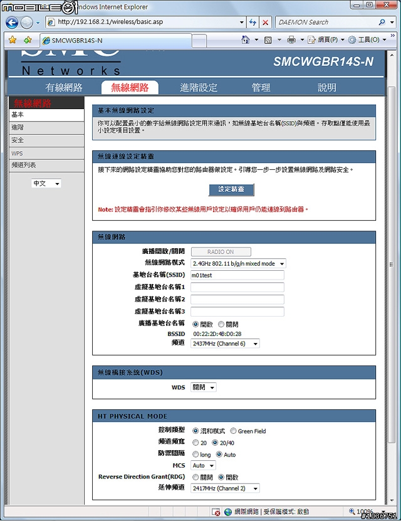The height and width of the screenshot is (521, 401).
Task: Select 混和模式 control type
Action: point(195,431)
